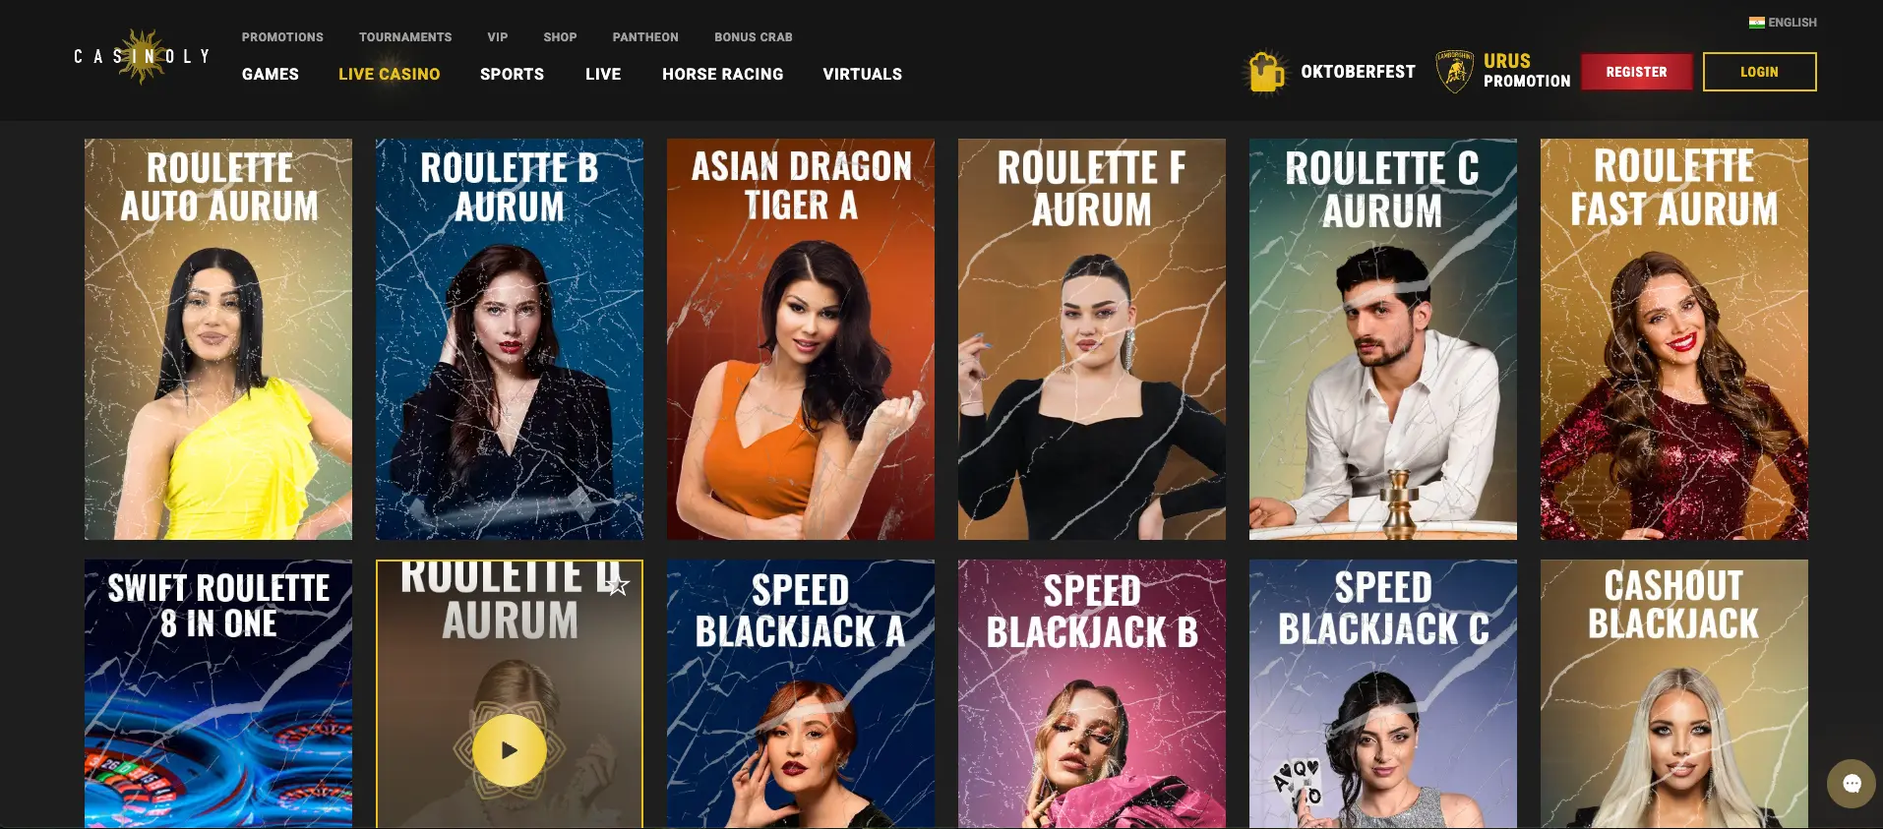Screen dimensions: 1883x829
Task: Open Swift Roulette 8 in One tile
Action: (218, 694)
